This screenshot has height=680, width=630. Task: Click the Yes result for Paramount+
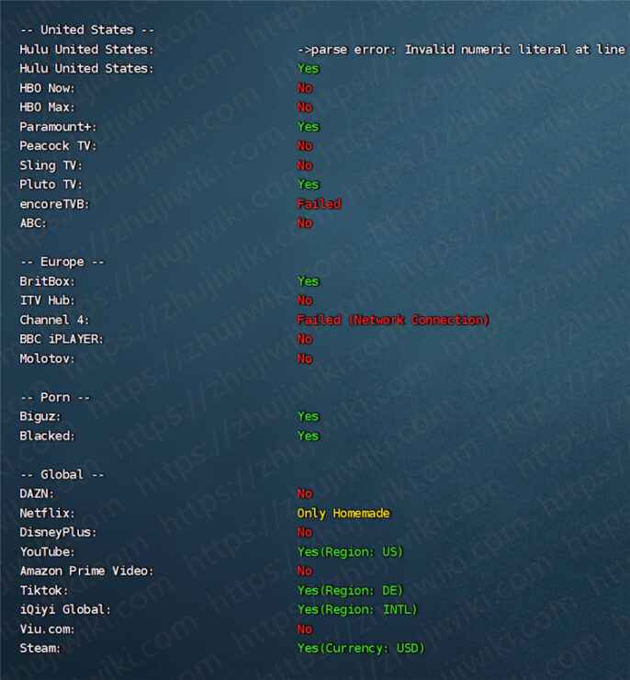309,127
